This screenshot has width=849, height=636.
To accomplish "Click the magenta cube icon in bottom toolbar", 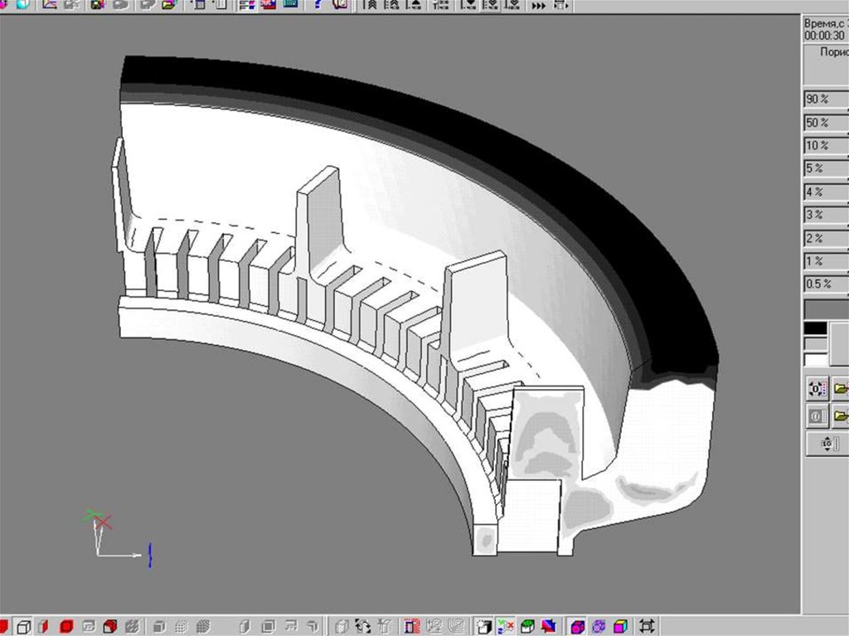I will pos(578,626).
